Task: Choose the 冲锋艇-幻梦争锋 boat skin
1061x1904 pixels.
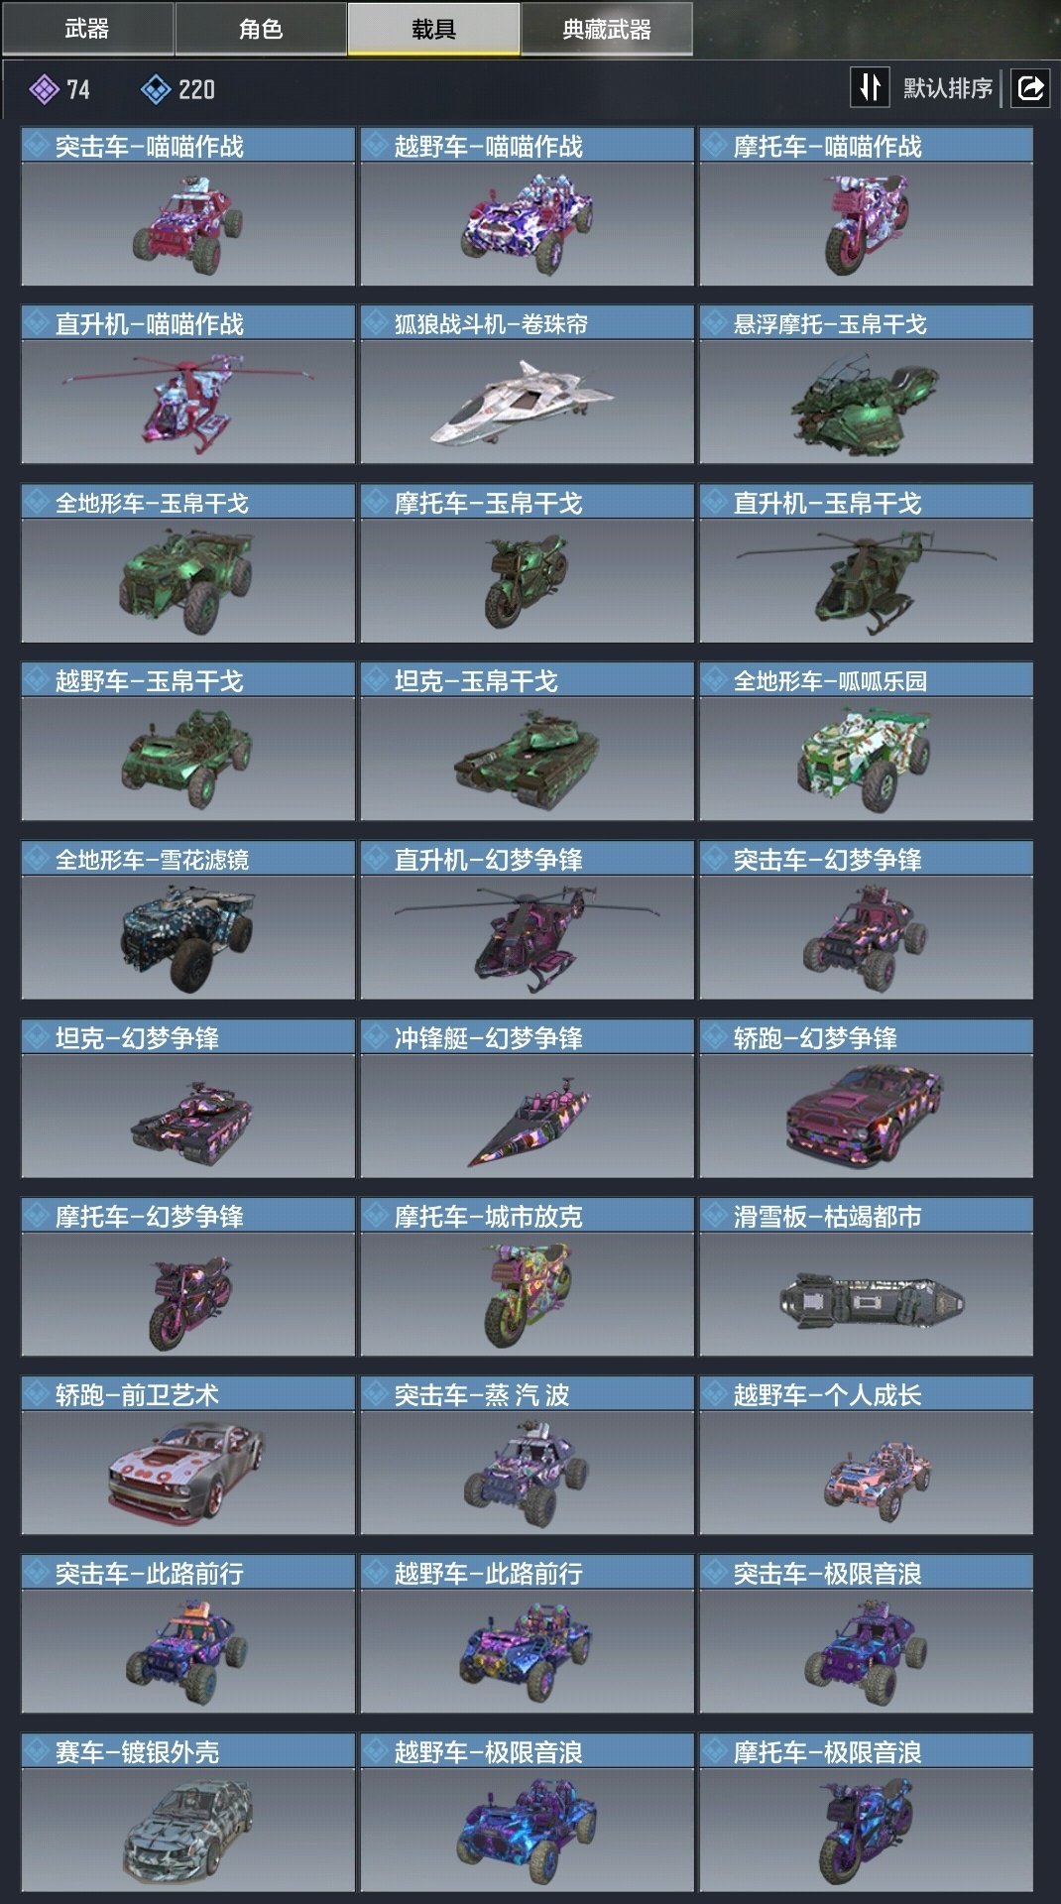Action: (527, 1099)
